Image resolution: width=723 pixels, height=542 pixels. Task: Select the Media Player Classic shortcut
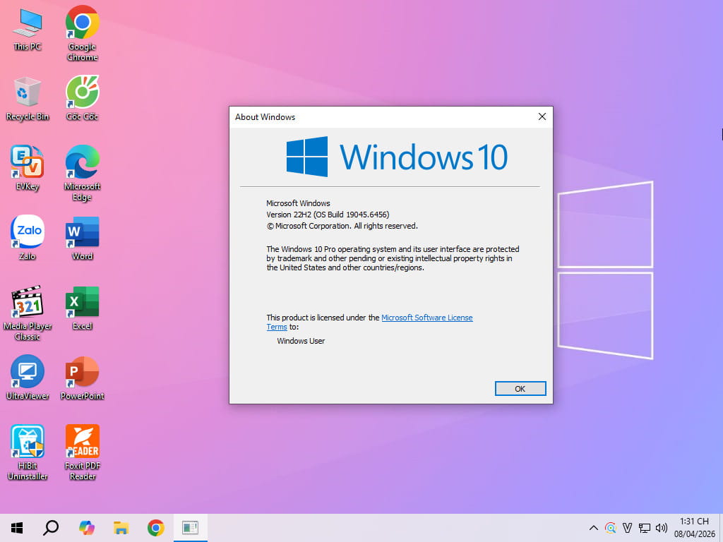[x=28, y=313]
